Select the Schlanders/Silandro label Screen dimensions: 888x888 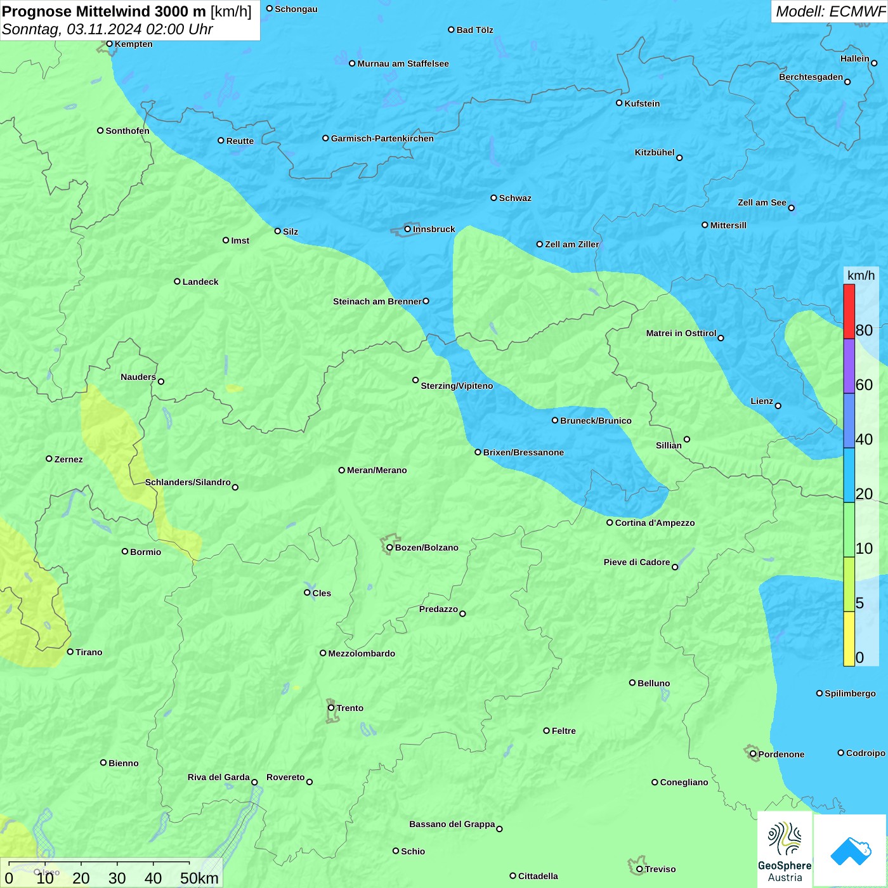tap(188, 482)
